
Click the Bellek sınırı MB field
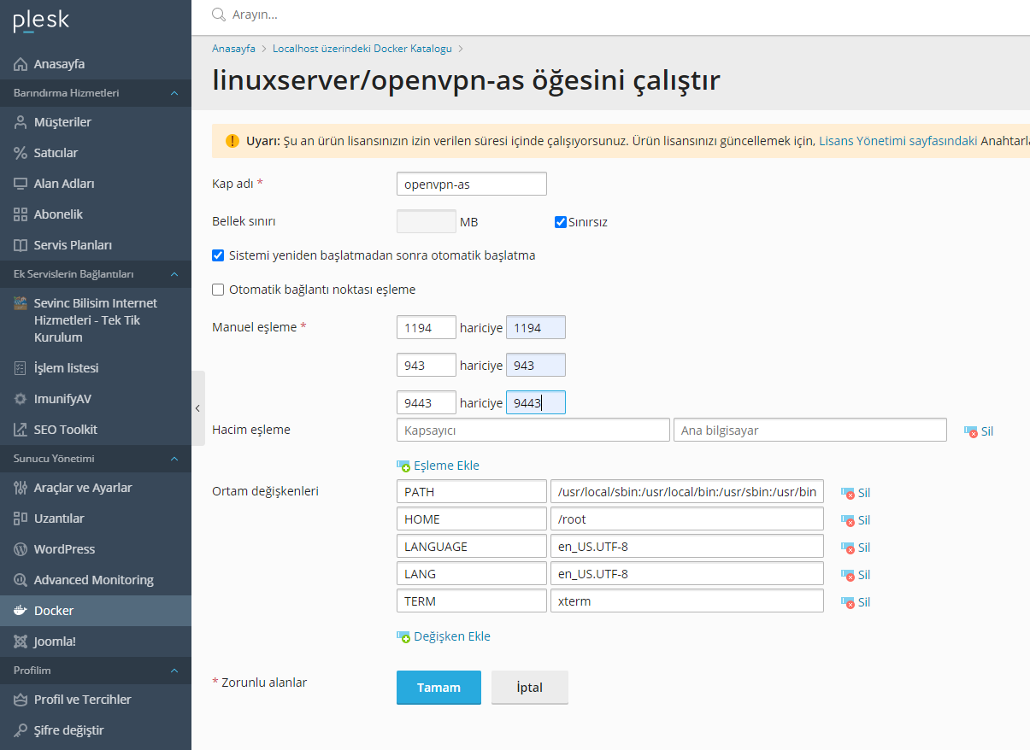click(427, 221)
